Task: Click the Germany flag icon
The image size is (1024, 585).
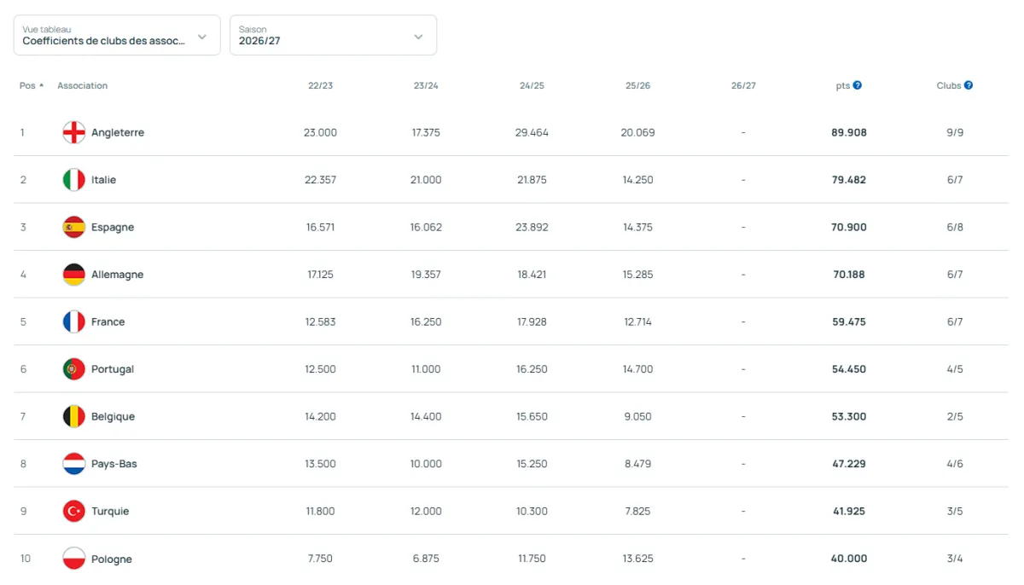Action: click(74, 275)
